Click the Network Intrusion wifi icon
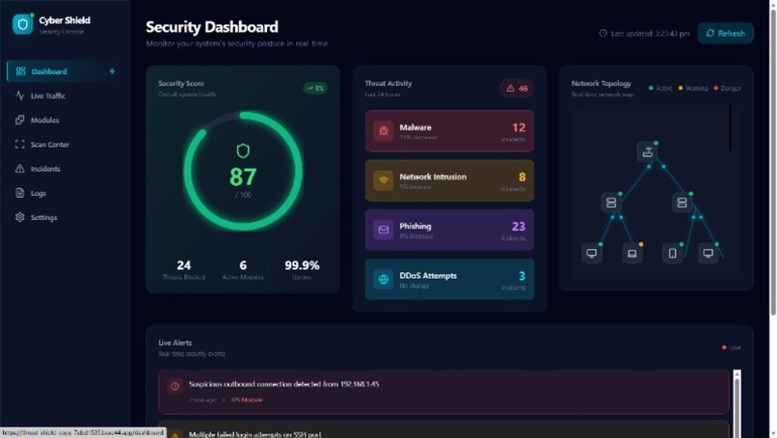Viewport: 777px width, 438px height. pos(384,180)
